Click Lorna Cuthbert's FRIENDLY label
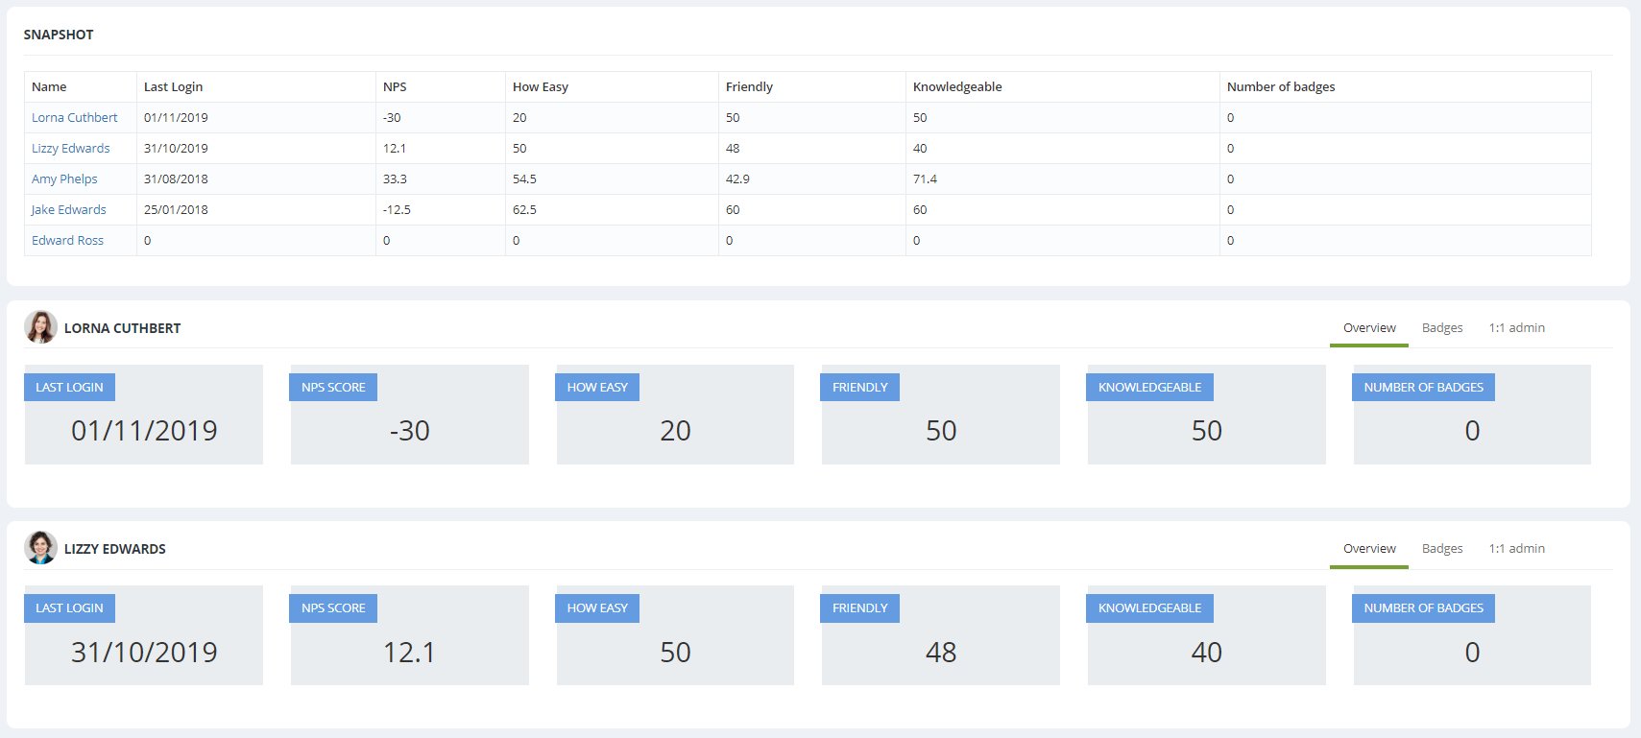This screenshot has width=1641, height=738. [x=860, y=387]
